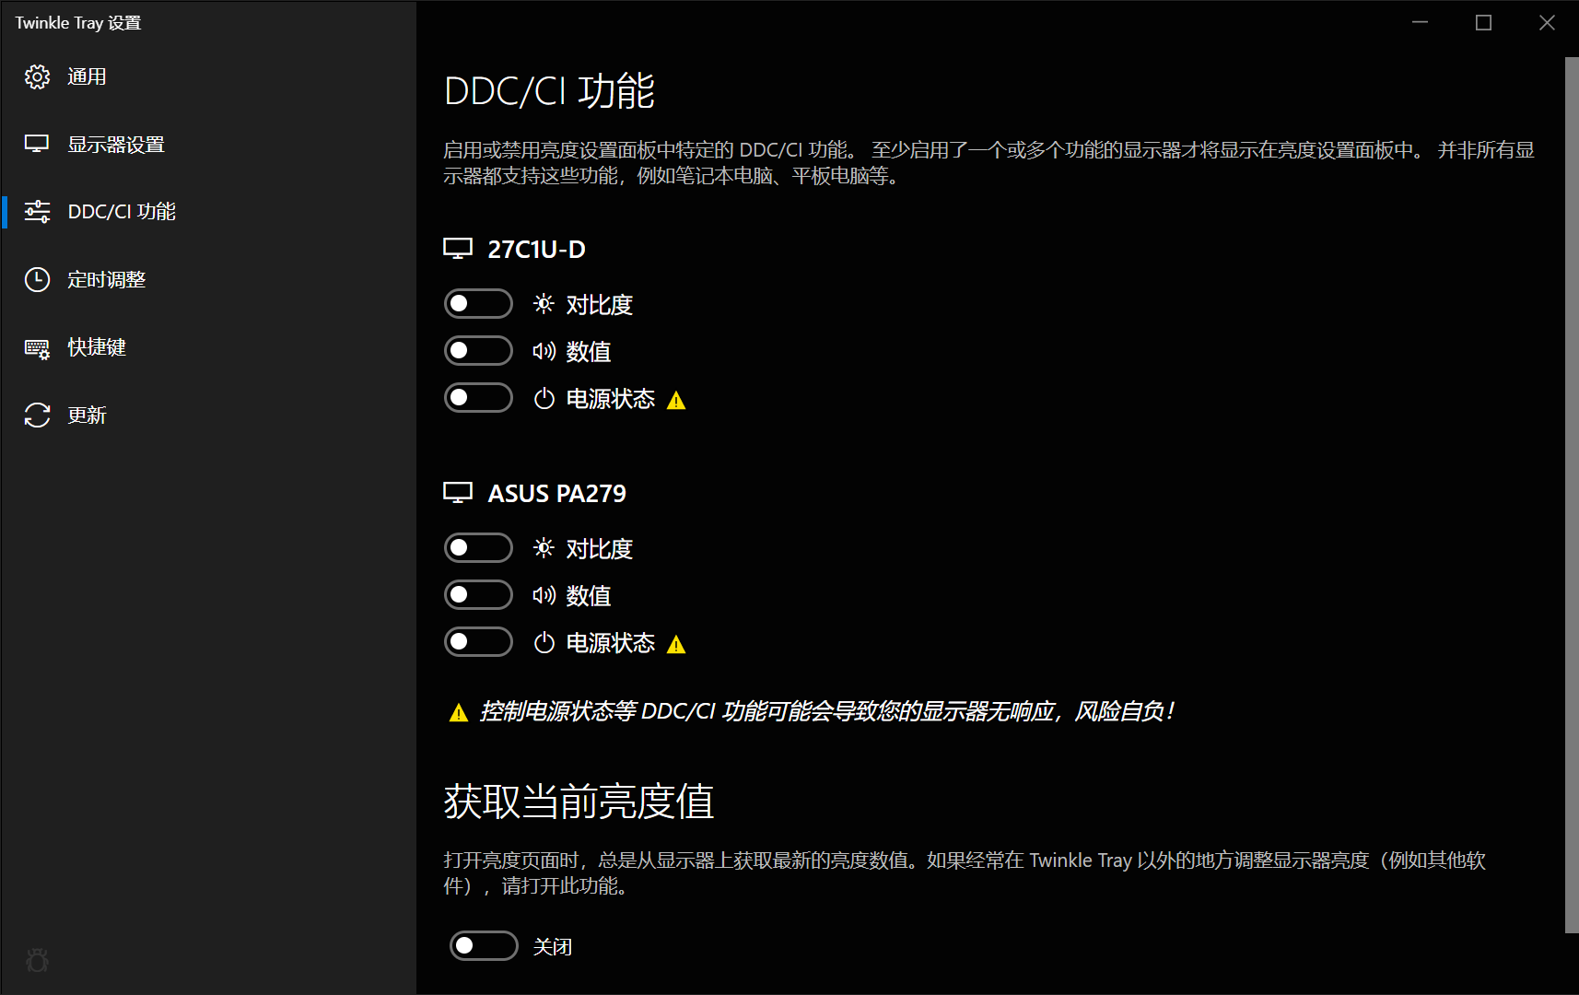Click the 控制电源状态等 risk warning text

click(x=827, y=711)
